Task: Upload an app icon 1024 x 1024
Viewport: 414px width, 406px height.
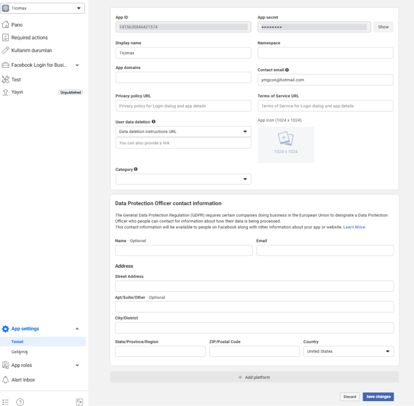Action: tap(286, 145)
